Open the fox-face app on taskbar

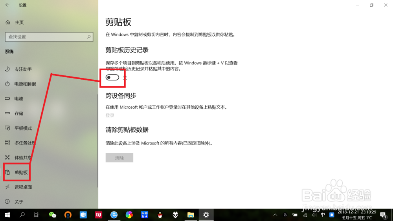tap(175, 215)
